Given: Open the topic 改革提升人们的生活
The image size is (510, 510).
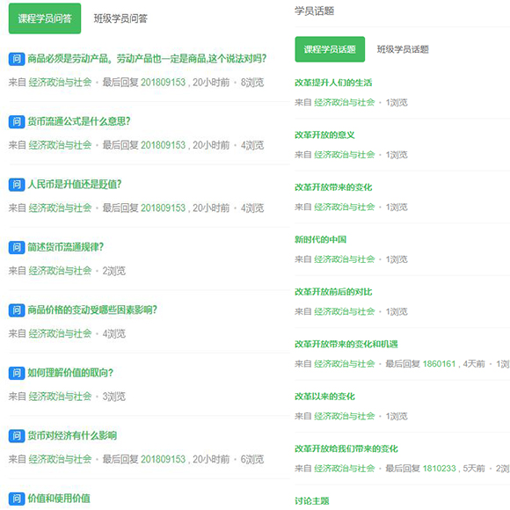Looking at the screenshot, I should (x=333, y=83).
